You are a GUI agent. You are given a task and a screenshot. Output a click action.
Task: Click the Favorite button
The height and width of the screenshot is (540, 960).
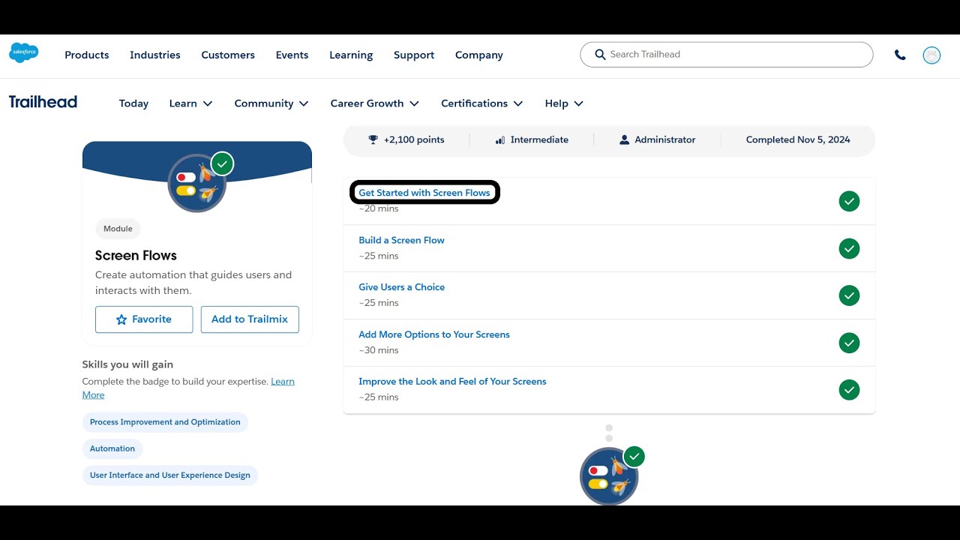pyautogui.click(x=144, y=319)
